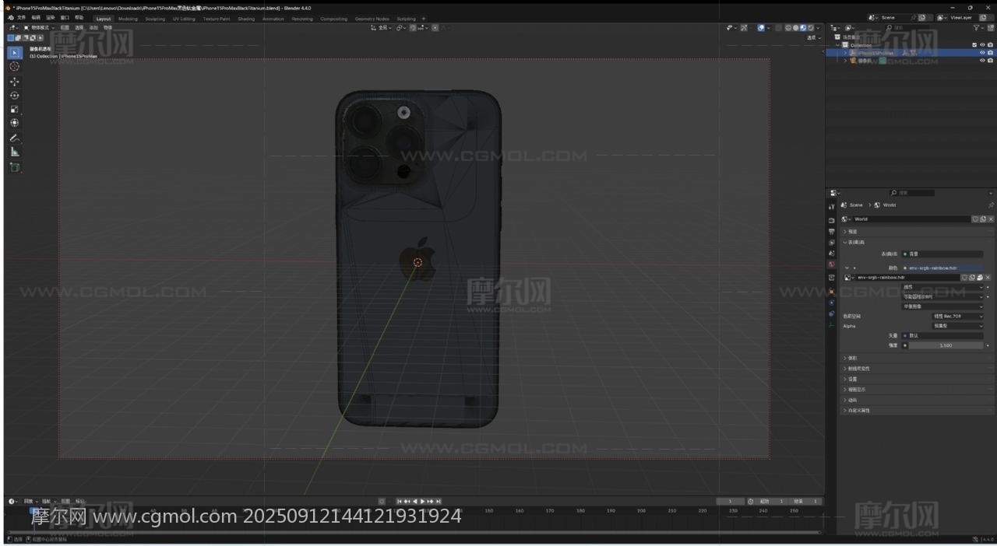
Task: Hide Collection in the outliner viewport
Action: [x=982, y=45]
